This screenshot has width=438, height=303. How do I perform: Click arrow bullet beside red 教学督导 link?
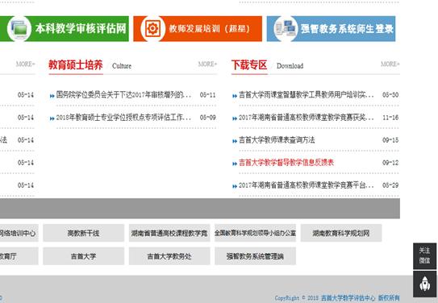[x=235, y=164]
